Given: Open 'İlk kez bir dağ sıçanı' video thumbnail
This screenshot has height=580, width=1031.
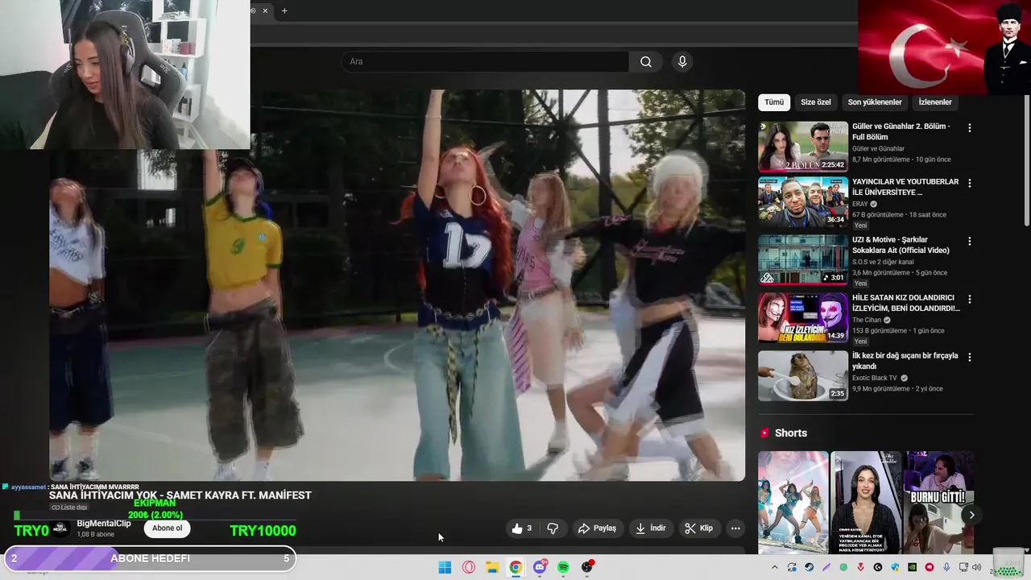Looking at the screenshot, I should (x=803, y=375).
